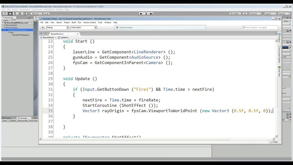Open MonoDevelop Build menu

coord(74,22)
